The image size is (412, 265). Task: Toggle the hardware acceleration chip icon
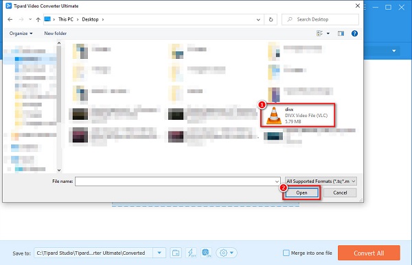pyautogui.click(x=206, y=253)
